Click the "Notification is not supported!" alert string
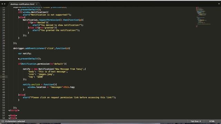Image resolution: width=221 pixels, height=124 pixels. (49, 15)
